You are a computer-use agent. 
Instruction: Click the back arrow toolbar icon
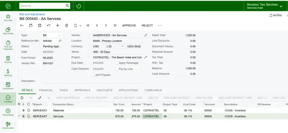(22, 25)
